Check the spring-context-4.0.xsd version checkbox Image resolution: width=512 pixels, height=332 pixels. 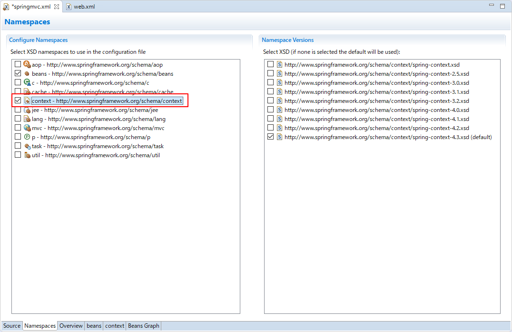(x=270, y=110)
